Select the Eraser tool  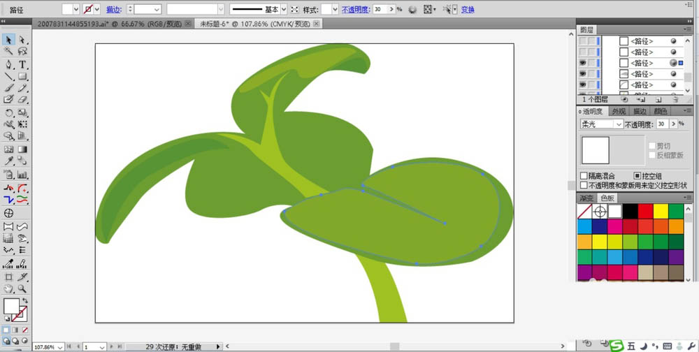(22, 99)
